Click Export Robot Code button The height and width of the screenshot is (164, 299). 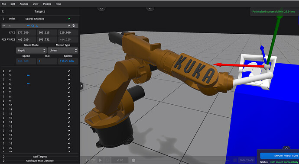coord(279,156)
